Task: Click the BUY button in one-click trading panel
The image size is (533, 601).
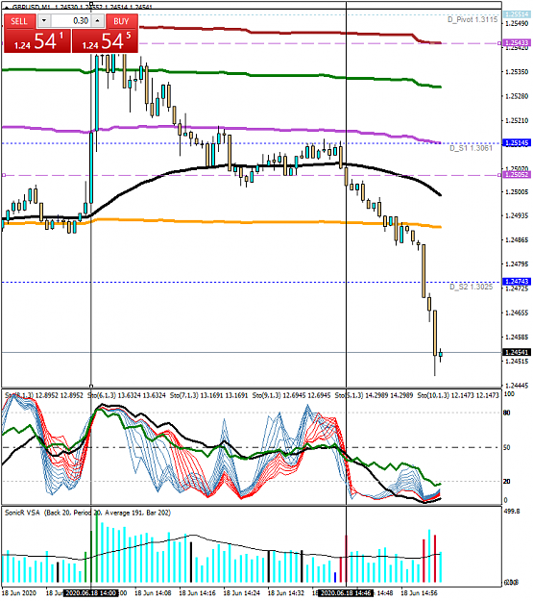Action: pyautogui.click(x=121, y=21)
